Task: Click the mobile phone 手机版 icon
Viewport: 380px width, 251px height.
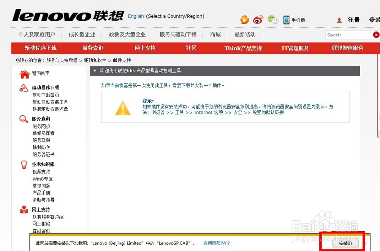Action: click(286, 20)
